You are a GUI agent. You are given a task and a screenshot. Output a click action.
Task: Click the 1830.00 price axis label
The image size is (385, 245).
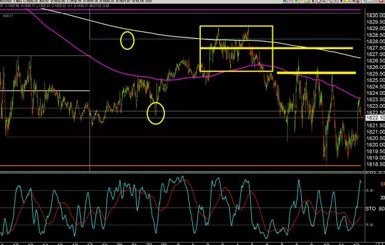pos(376,15)
